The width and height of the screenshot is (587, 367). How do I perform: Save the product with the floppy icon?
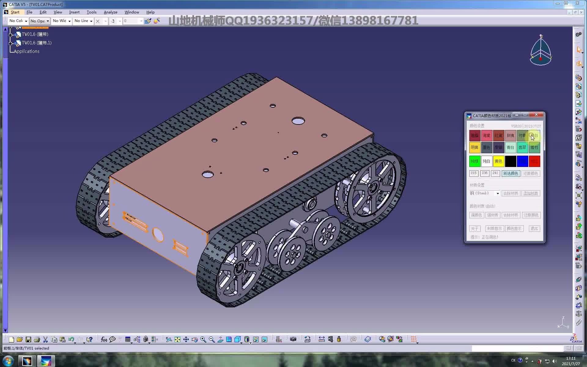tap(28, 339)
